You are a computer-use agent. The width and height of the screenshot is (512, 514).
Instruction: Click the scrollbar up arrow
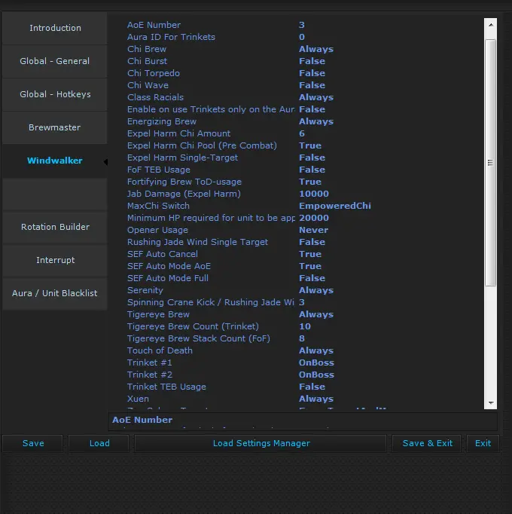(491, 25)
